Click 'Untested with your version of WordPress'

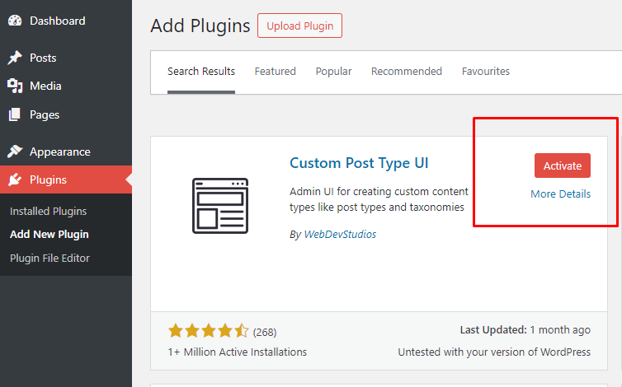pos(494,352)
